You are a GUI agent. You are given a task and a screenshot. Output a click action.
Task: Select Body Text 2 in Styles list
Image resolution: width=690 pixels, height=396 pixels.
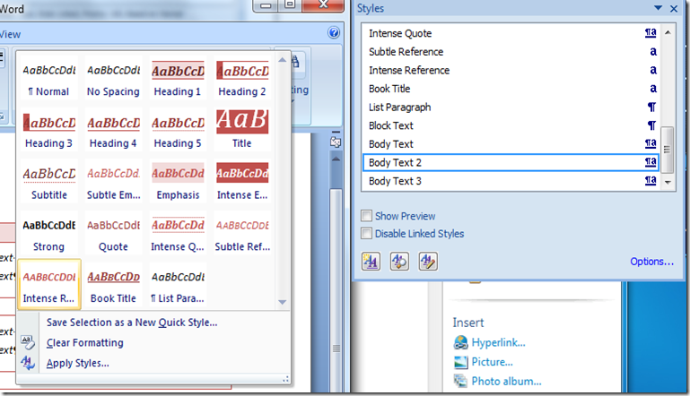[x=511, y=163]
